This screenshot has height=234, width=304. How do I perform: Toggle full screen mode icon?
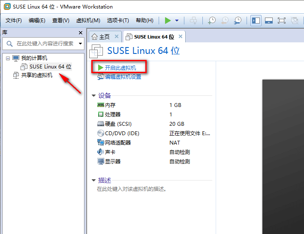click(x=282, y=20)
